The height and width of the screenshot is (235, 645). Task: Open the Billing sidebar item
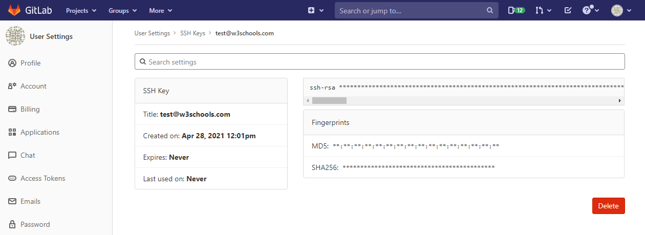30,109
